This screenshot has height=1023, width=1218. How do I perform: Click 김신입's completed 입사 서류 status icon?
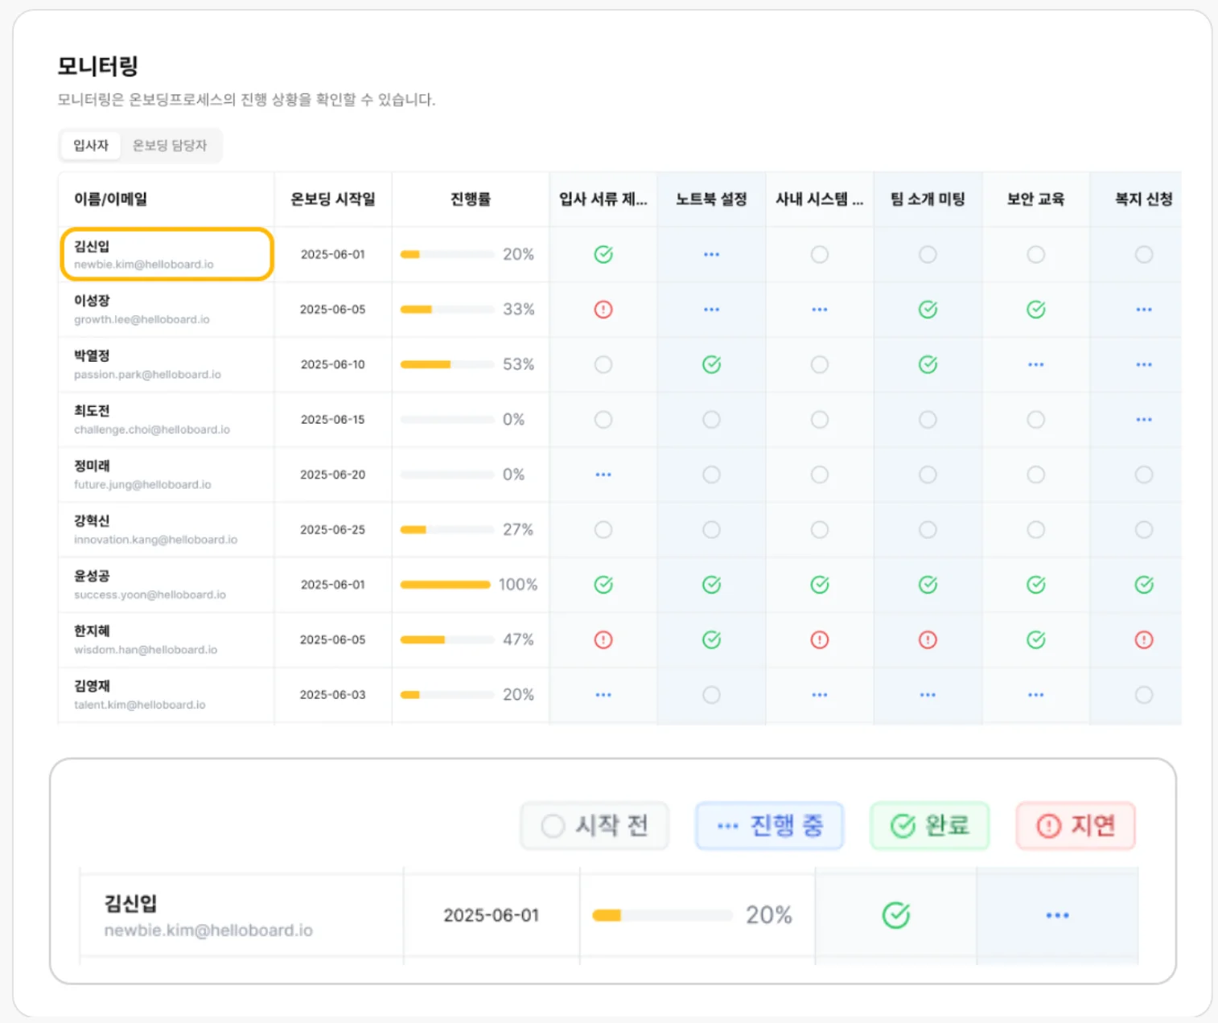pos(603,255)
